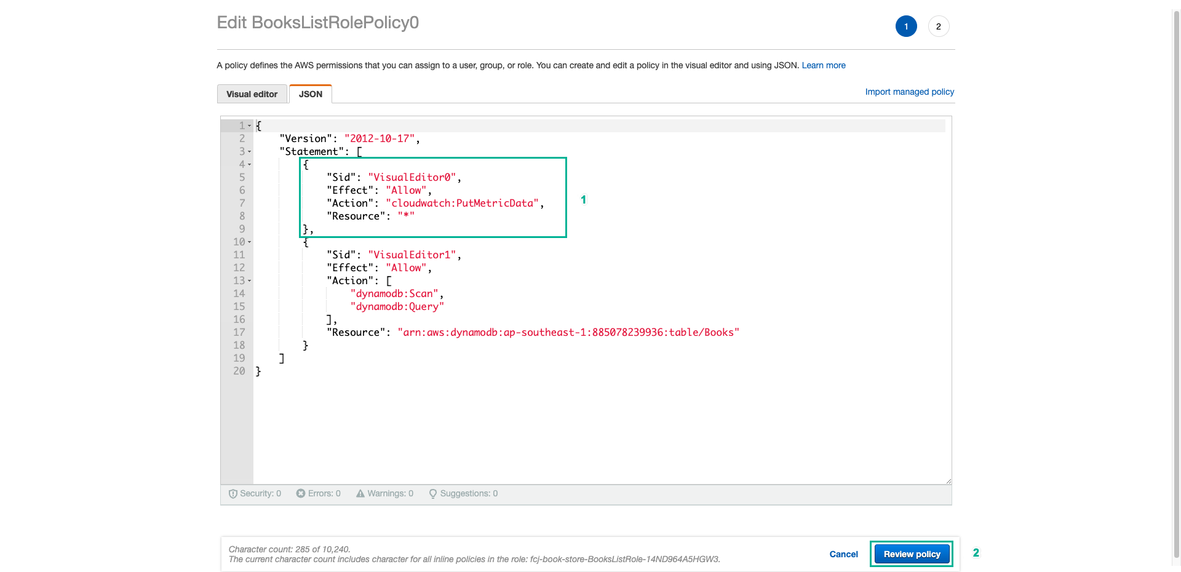
Task: Click the "Version" key on line 2
Action: 306,139
